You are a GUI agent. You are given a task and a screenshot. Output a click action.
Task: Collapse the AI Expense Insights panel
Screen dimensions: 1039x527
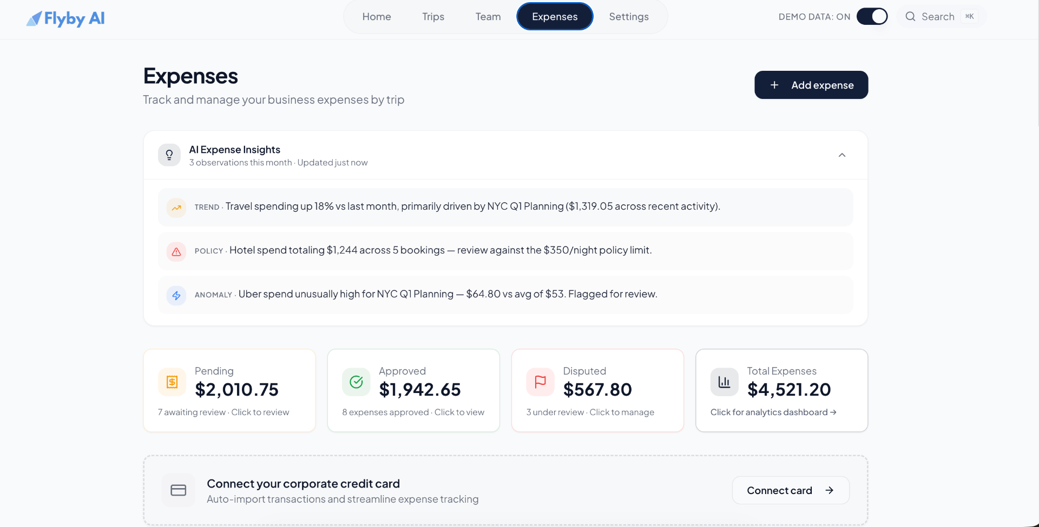[842, 155]
